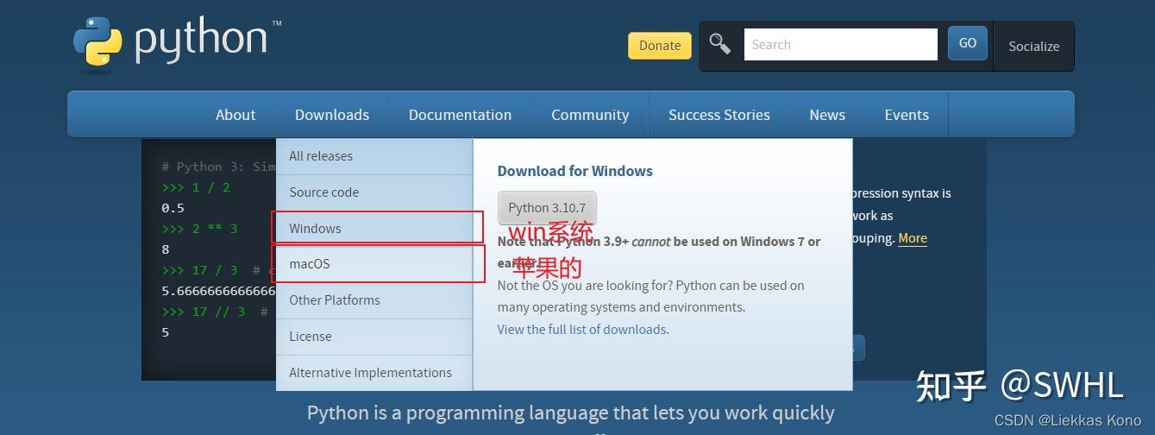Follow the full list of downloads link

tap(581, 330)
